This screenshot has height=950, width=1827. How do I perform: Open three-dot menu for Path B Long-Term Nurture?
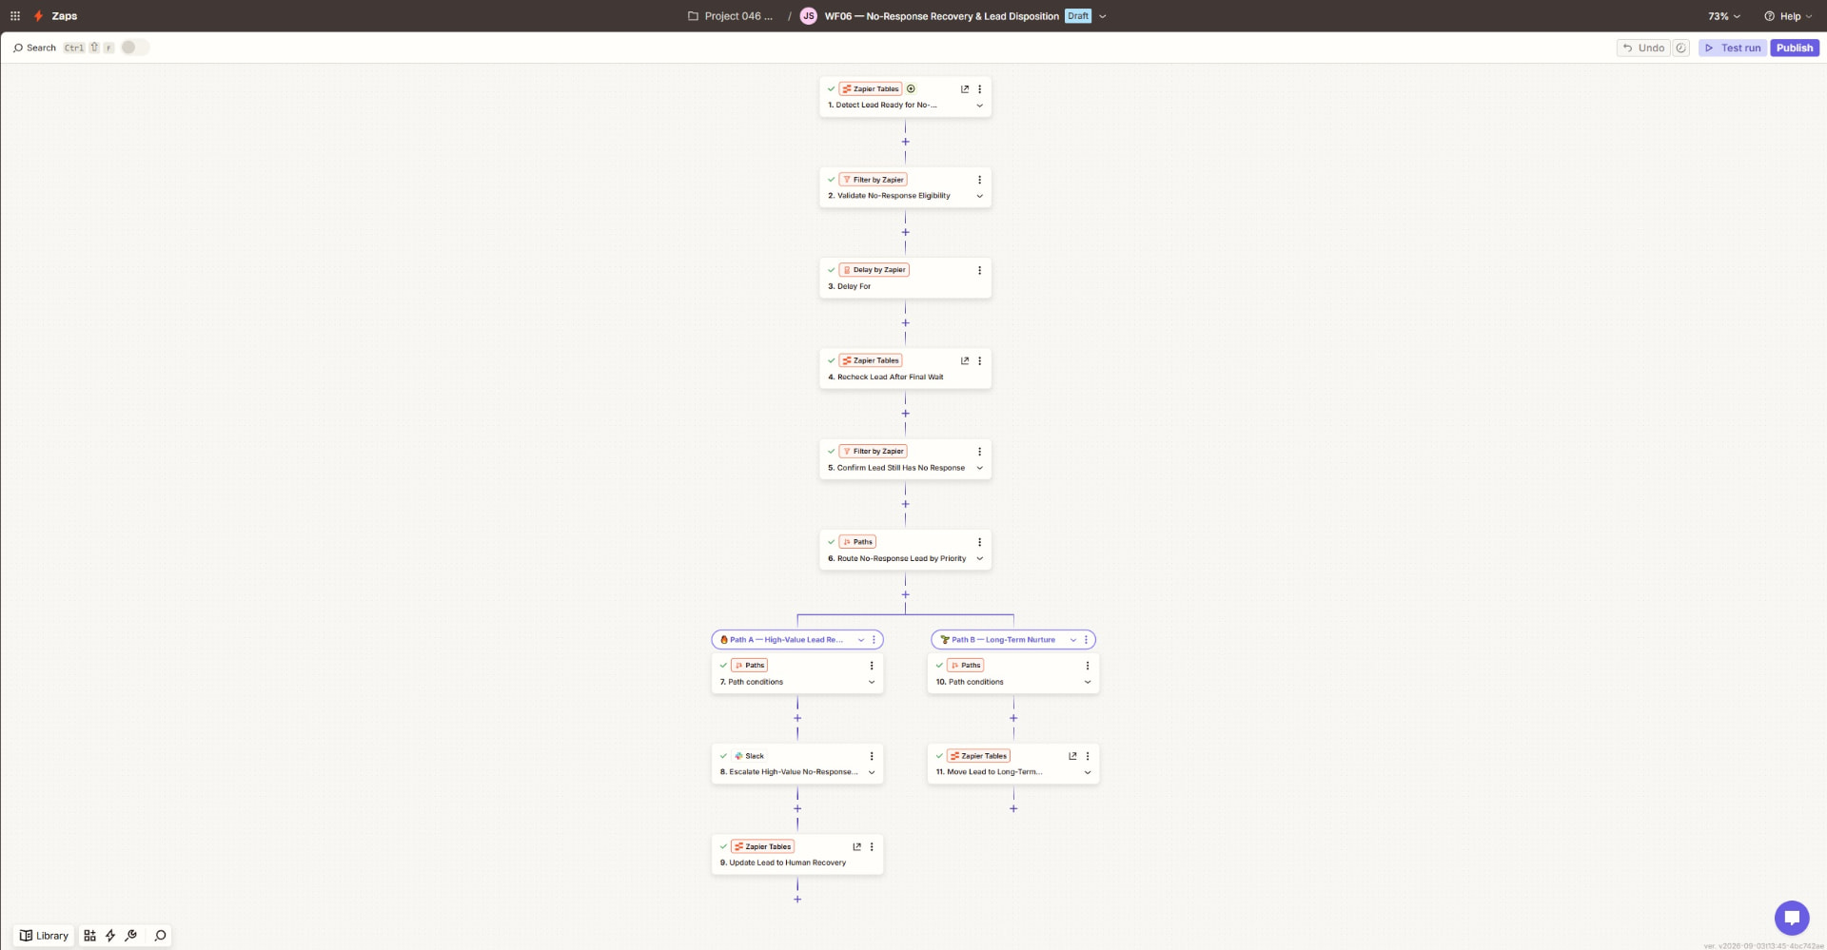coord(1086,640)
